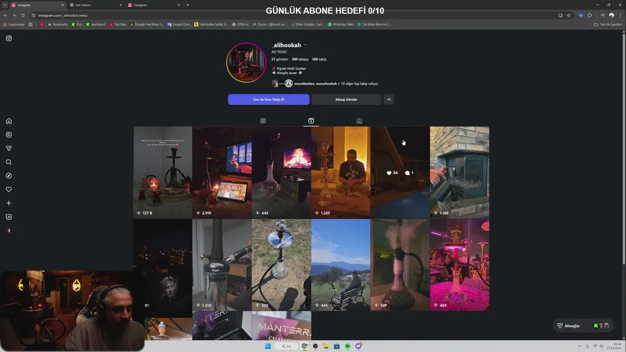Open a new browser tab with plus
This screenshot has width=626, height=352.
(x=188, y=5)
